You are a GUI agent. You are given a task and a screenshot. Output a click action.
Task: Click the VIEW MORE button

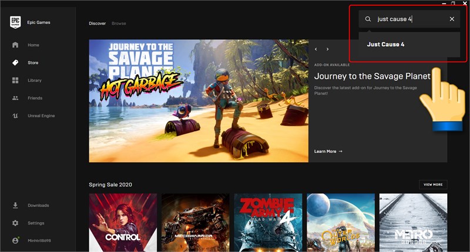433,185
